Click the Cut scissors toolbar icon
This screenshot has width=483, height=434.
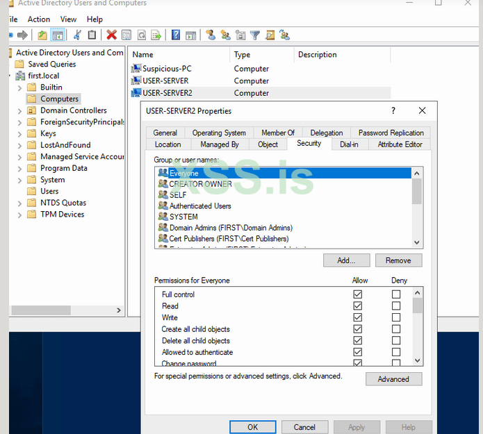(x=77, y=35)
